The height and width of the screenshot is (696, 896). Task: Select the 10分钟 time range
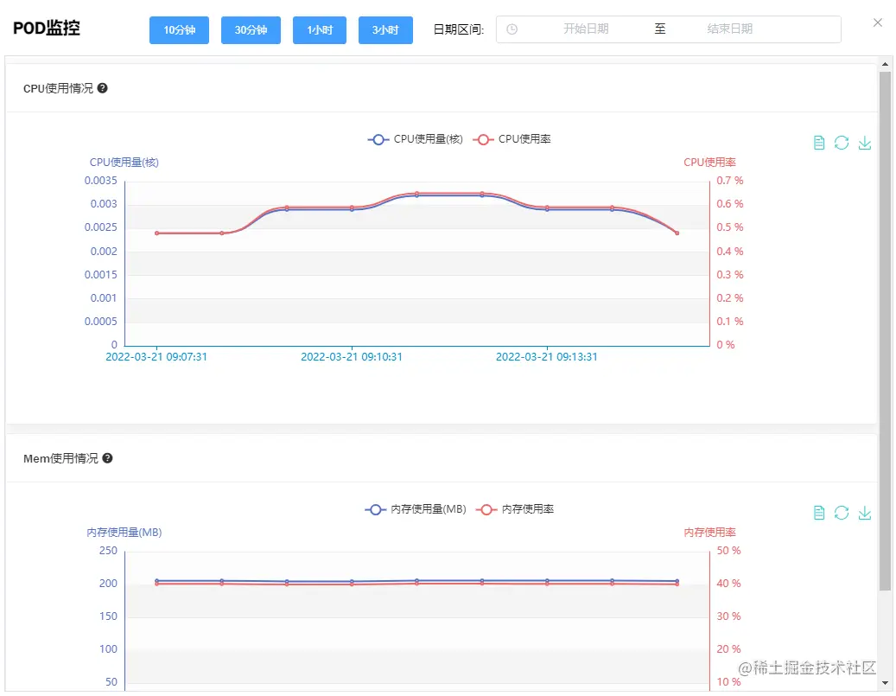(180, 29)
